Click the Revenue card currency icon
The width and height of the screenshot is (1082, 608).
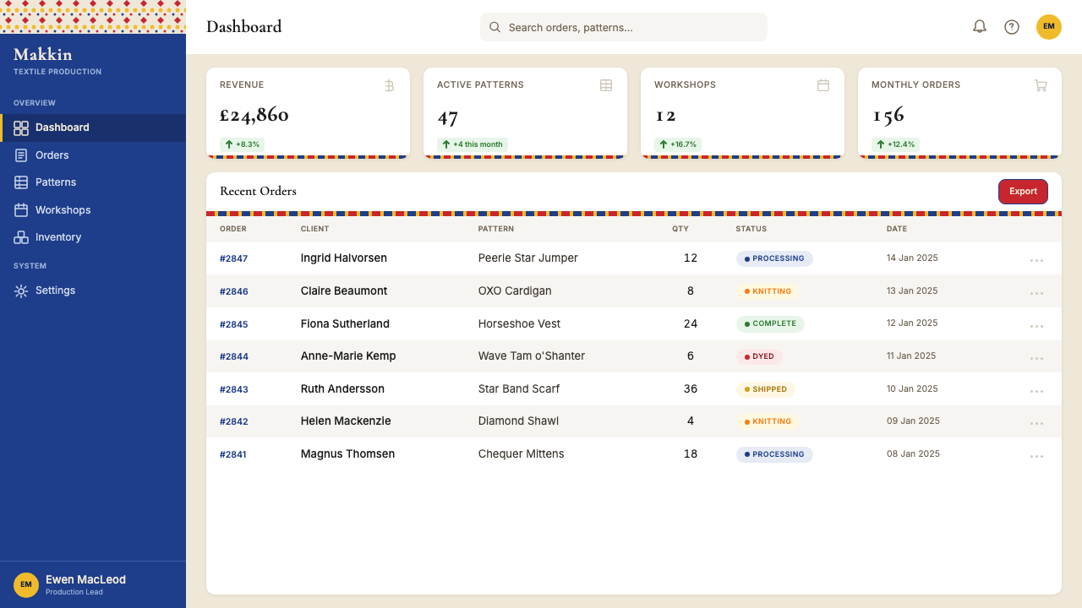tap(389, 85)
